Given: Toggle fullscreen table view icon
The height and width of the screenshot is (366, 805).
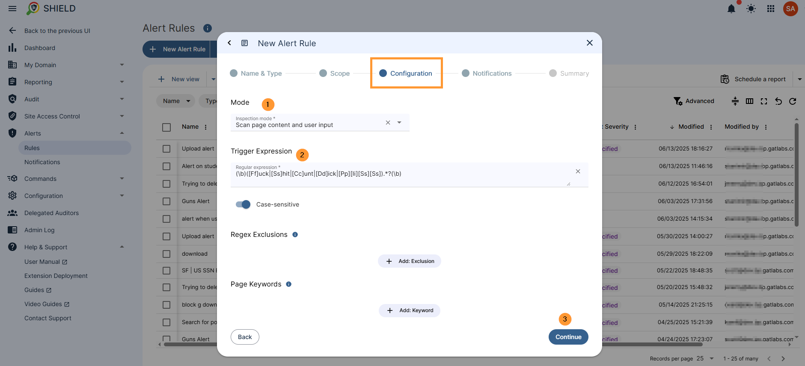Looking at the screenshot, I should click(x=764, y=101).
